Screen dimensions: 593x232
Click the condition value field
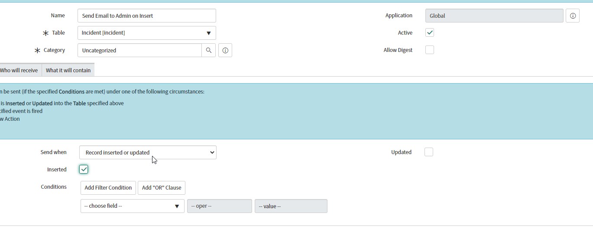pyautogui.click(x=291, y=206)
